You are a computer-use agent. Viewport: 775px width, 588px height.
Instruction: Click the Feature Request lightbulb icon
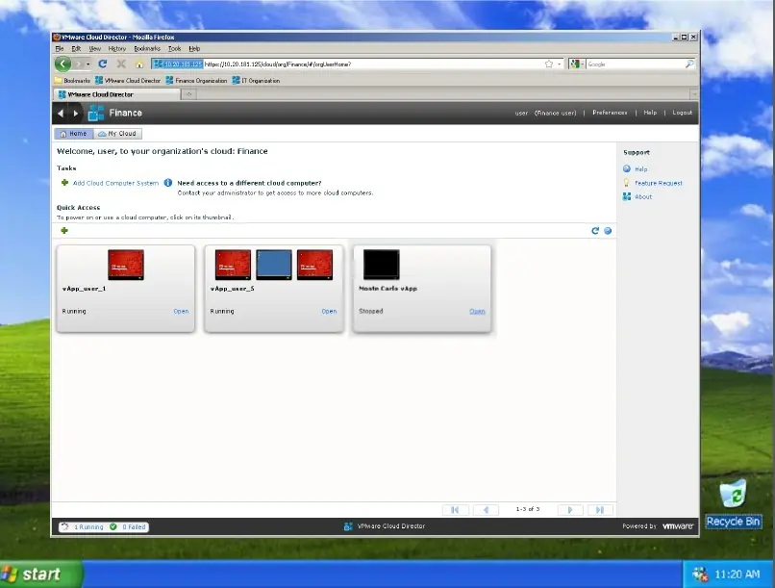pyautogui.click(x=627, y=183)
